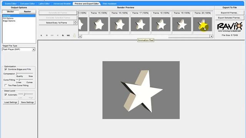Enable Two Pass Curve Fitting

click(x=6, y=85)
